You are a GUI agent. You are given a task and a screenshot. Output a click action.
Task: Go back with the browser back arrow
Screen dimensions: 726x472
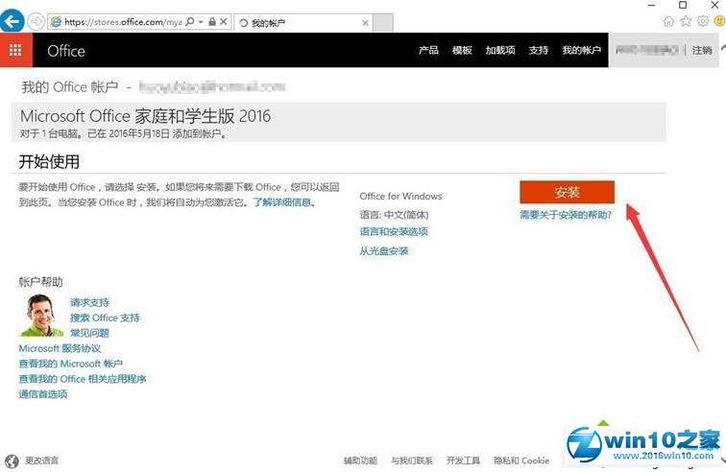[12, 21]
